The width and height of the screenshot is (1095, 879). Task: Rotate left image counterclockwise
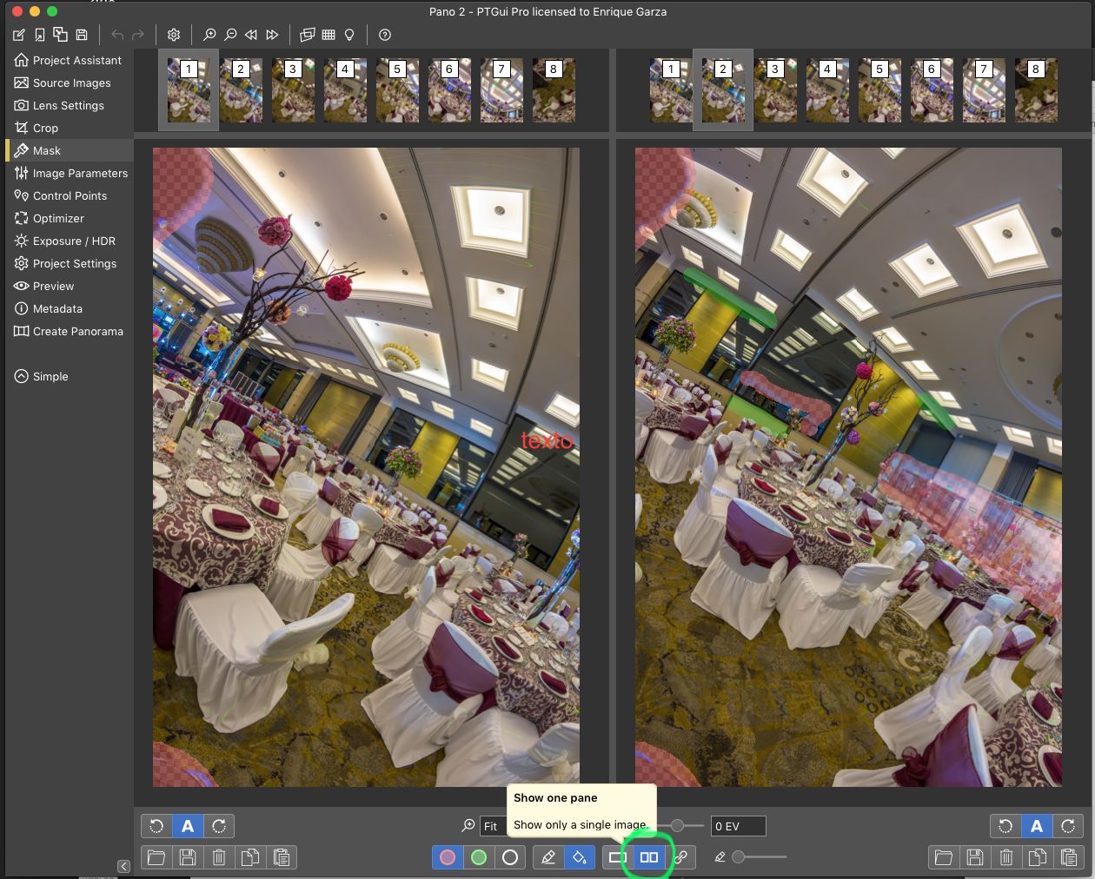[x=156, y=826]
